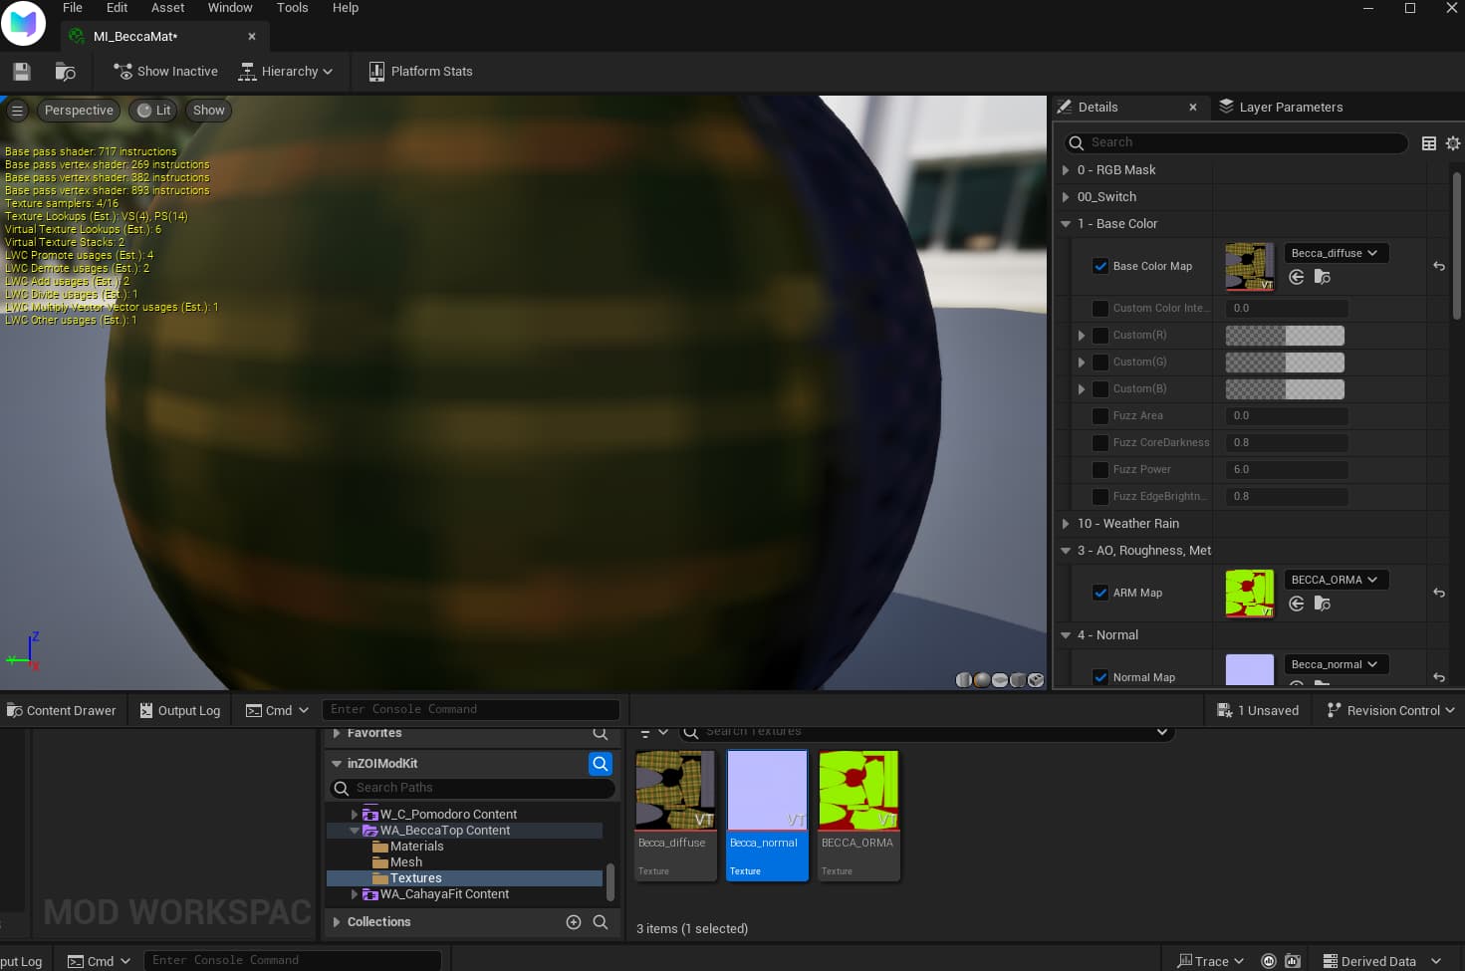Open the viewport hamburger options menu
Image resolution: width=1465 pixels, height=971 pixels.
coord(17,111)
